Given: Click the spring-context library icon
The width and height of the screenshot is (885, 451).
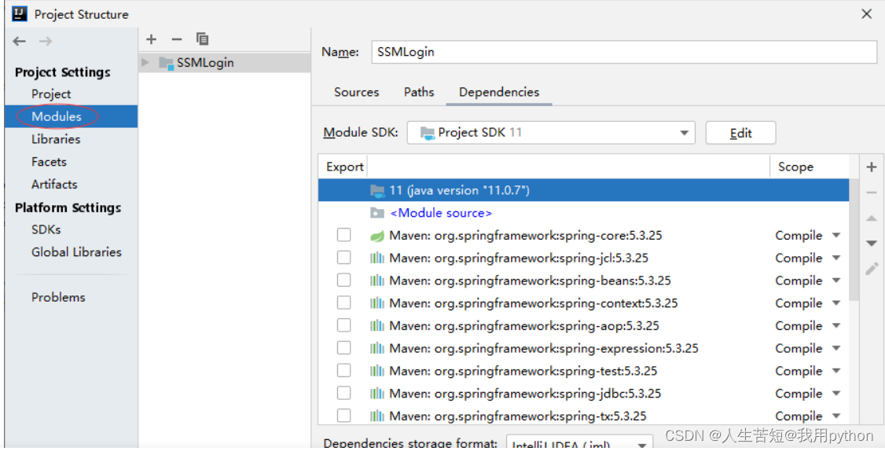Looking at the screenshot, I should [x=377, y=303].
